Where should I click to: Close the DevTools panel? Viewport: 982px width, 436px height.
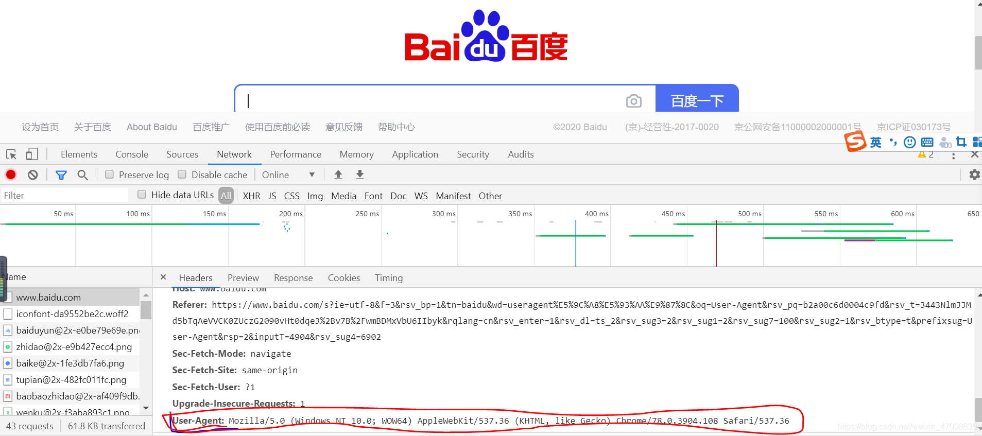pyautogui.click(x=975, y=154)
